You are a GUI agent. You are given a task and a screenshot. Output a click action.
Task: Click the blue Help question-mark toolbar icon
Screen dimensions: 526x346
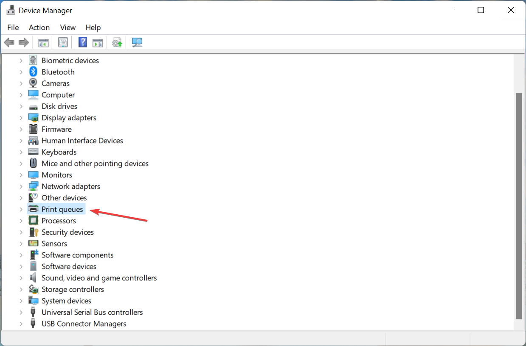coord(82,42)
